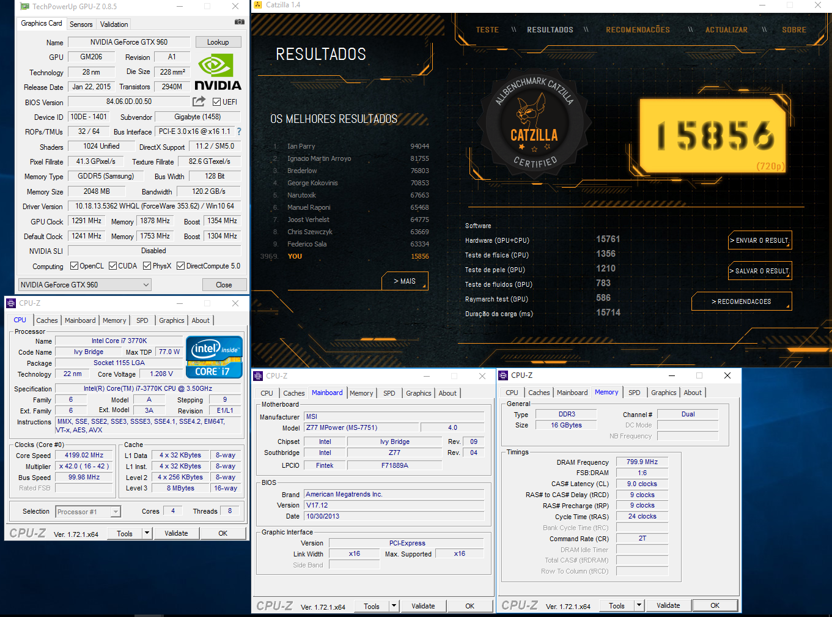Select RECOMENDAÇÕES in Catzilla top menu
832x617 pixels.
(x=638, y=30)
